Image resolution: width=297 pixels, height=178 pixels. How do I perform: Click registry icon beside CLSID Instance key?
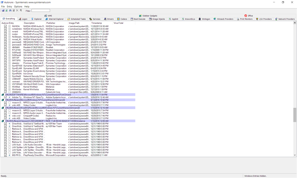point(3,121)
